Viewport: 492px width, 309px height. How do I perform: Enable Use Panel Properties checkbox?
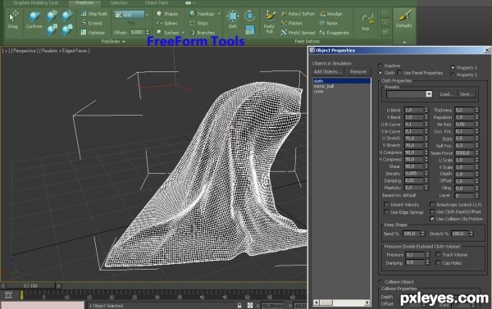[x=399, y=73]
